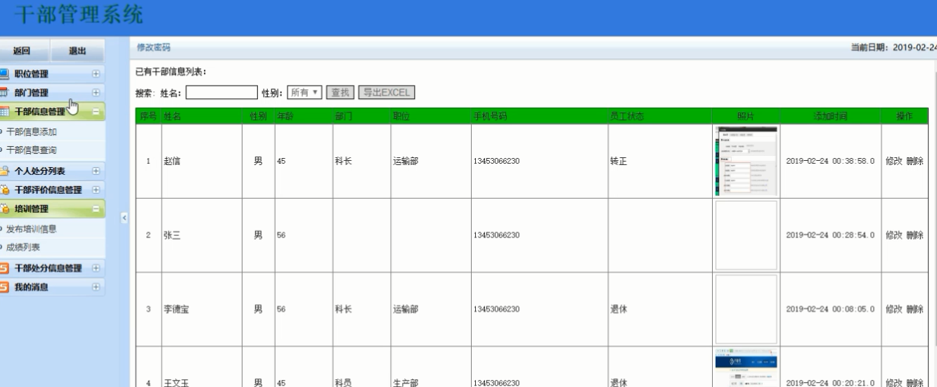
Task: Select the name cell 李德宝
Action: pyautogui.click(x=176, y=309)
